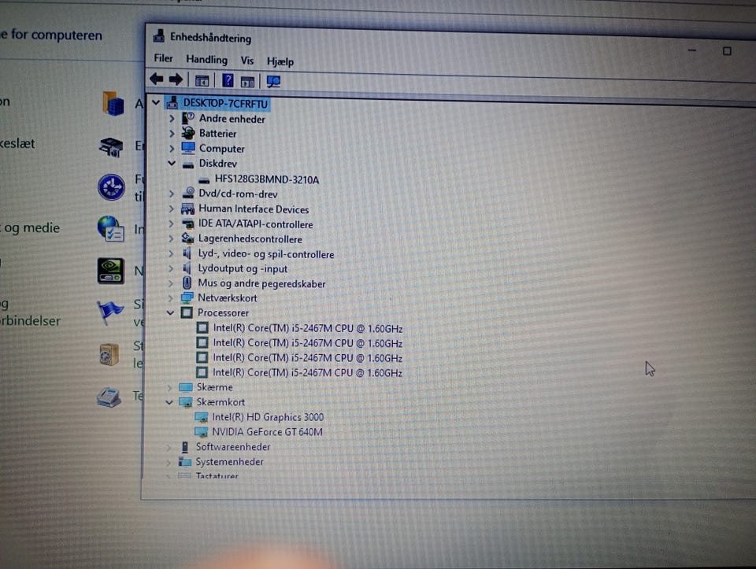Expand the Dvd/cd-rom-drev category chevron
This screenshot has height=569, width=756.
[171, 194]
